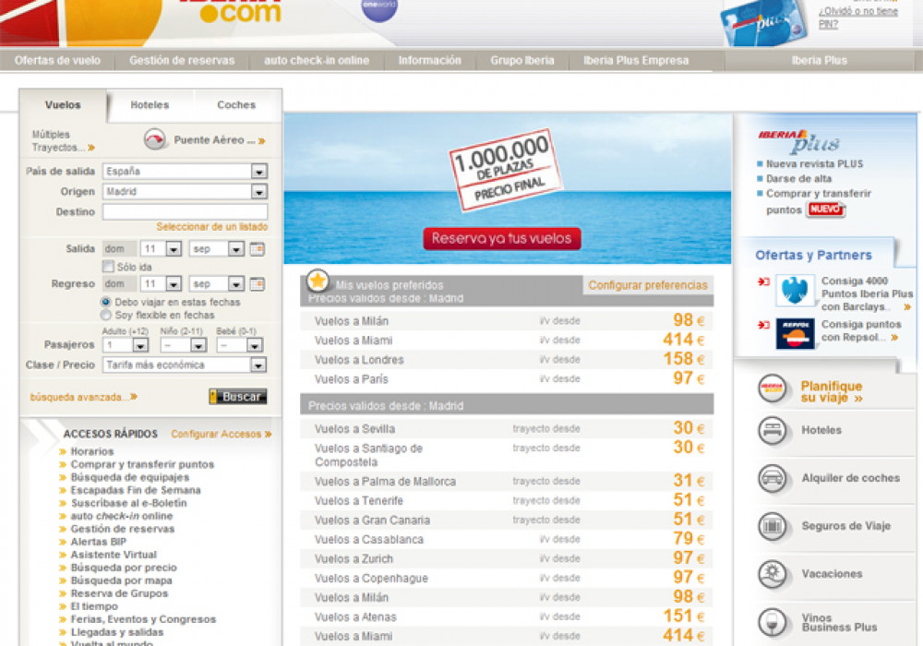Click the Iberia Plus card image
923x646 pixels.
coord(763,21)
